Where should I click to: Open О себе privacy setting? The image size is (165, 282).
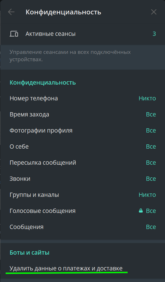83,147
